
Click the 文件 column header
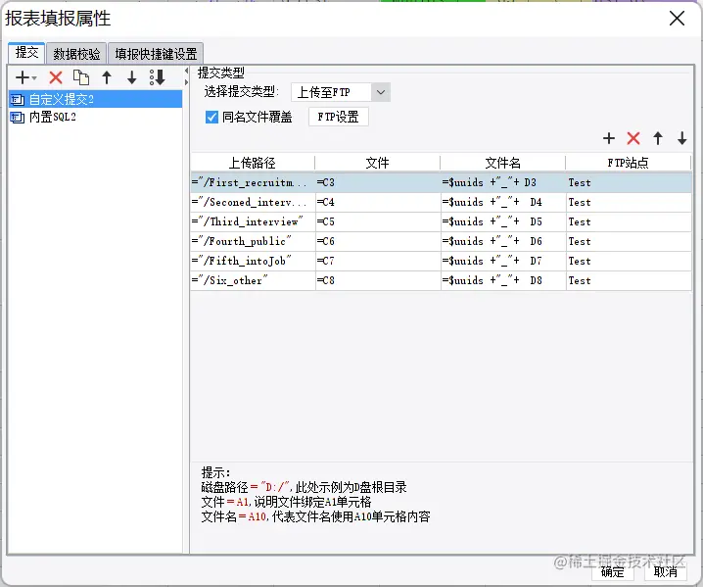pos(378,163)
